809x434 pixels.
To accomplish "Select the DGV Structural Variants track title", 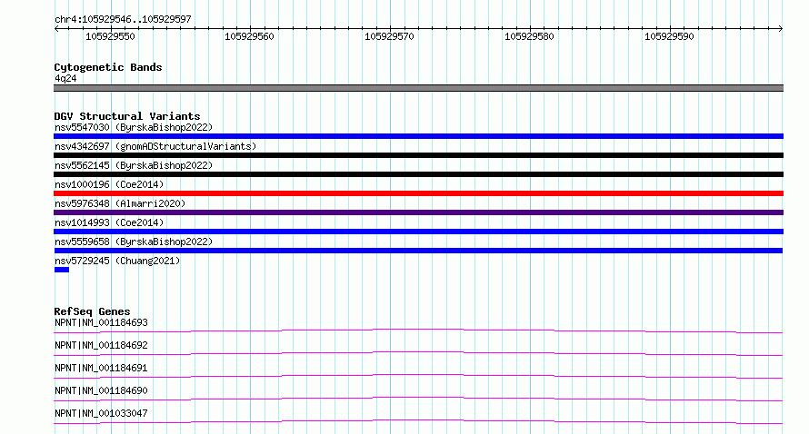I will click(127, 116).
